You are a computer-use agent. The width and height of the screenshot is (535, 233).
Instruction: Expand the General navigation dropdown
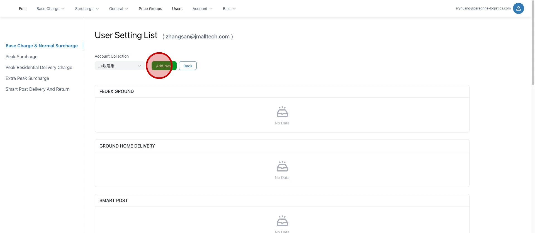[118, 9]
